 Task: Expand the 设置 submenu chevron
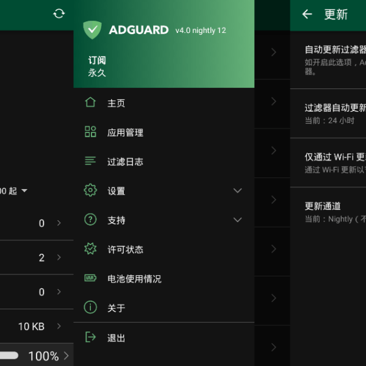click(x=237, y=190)
